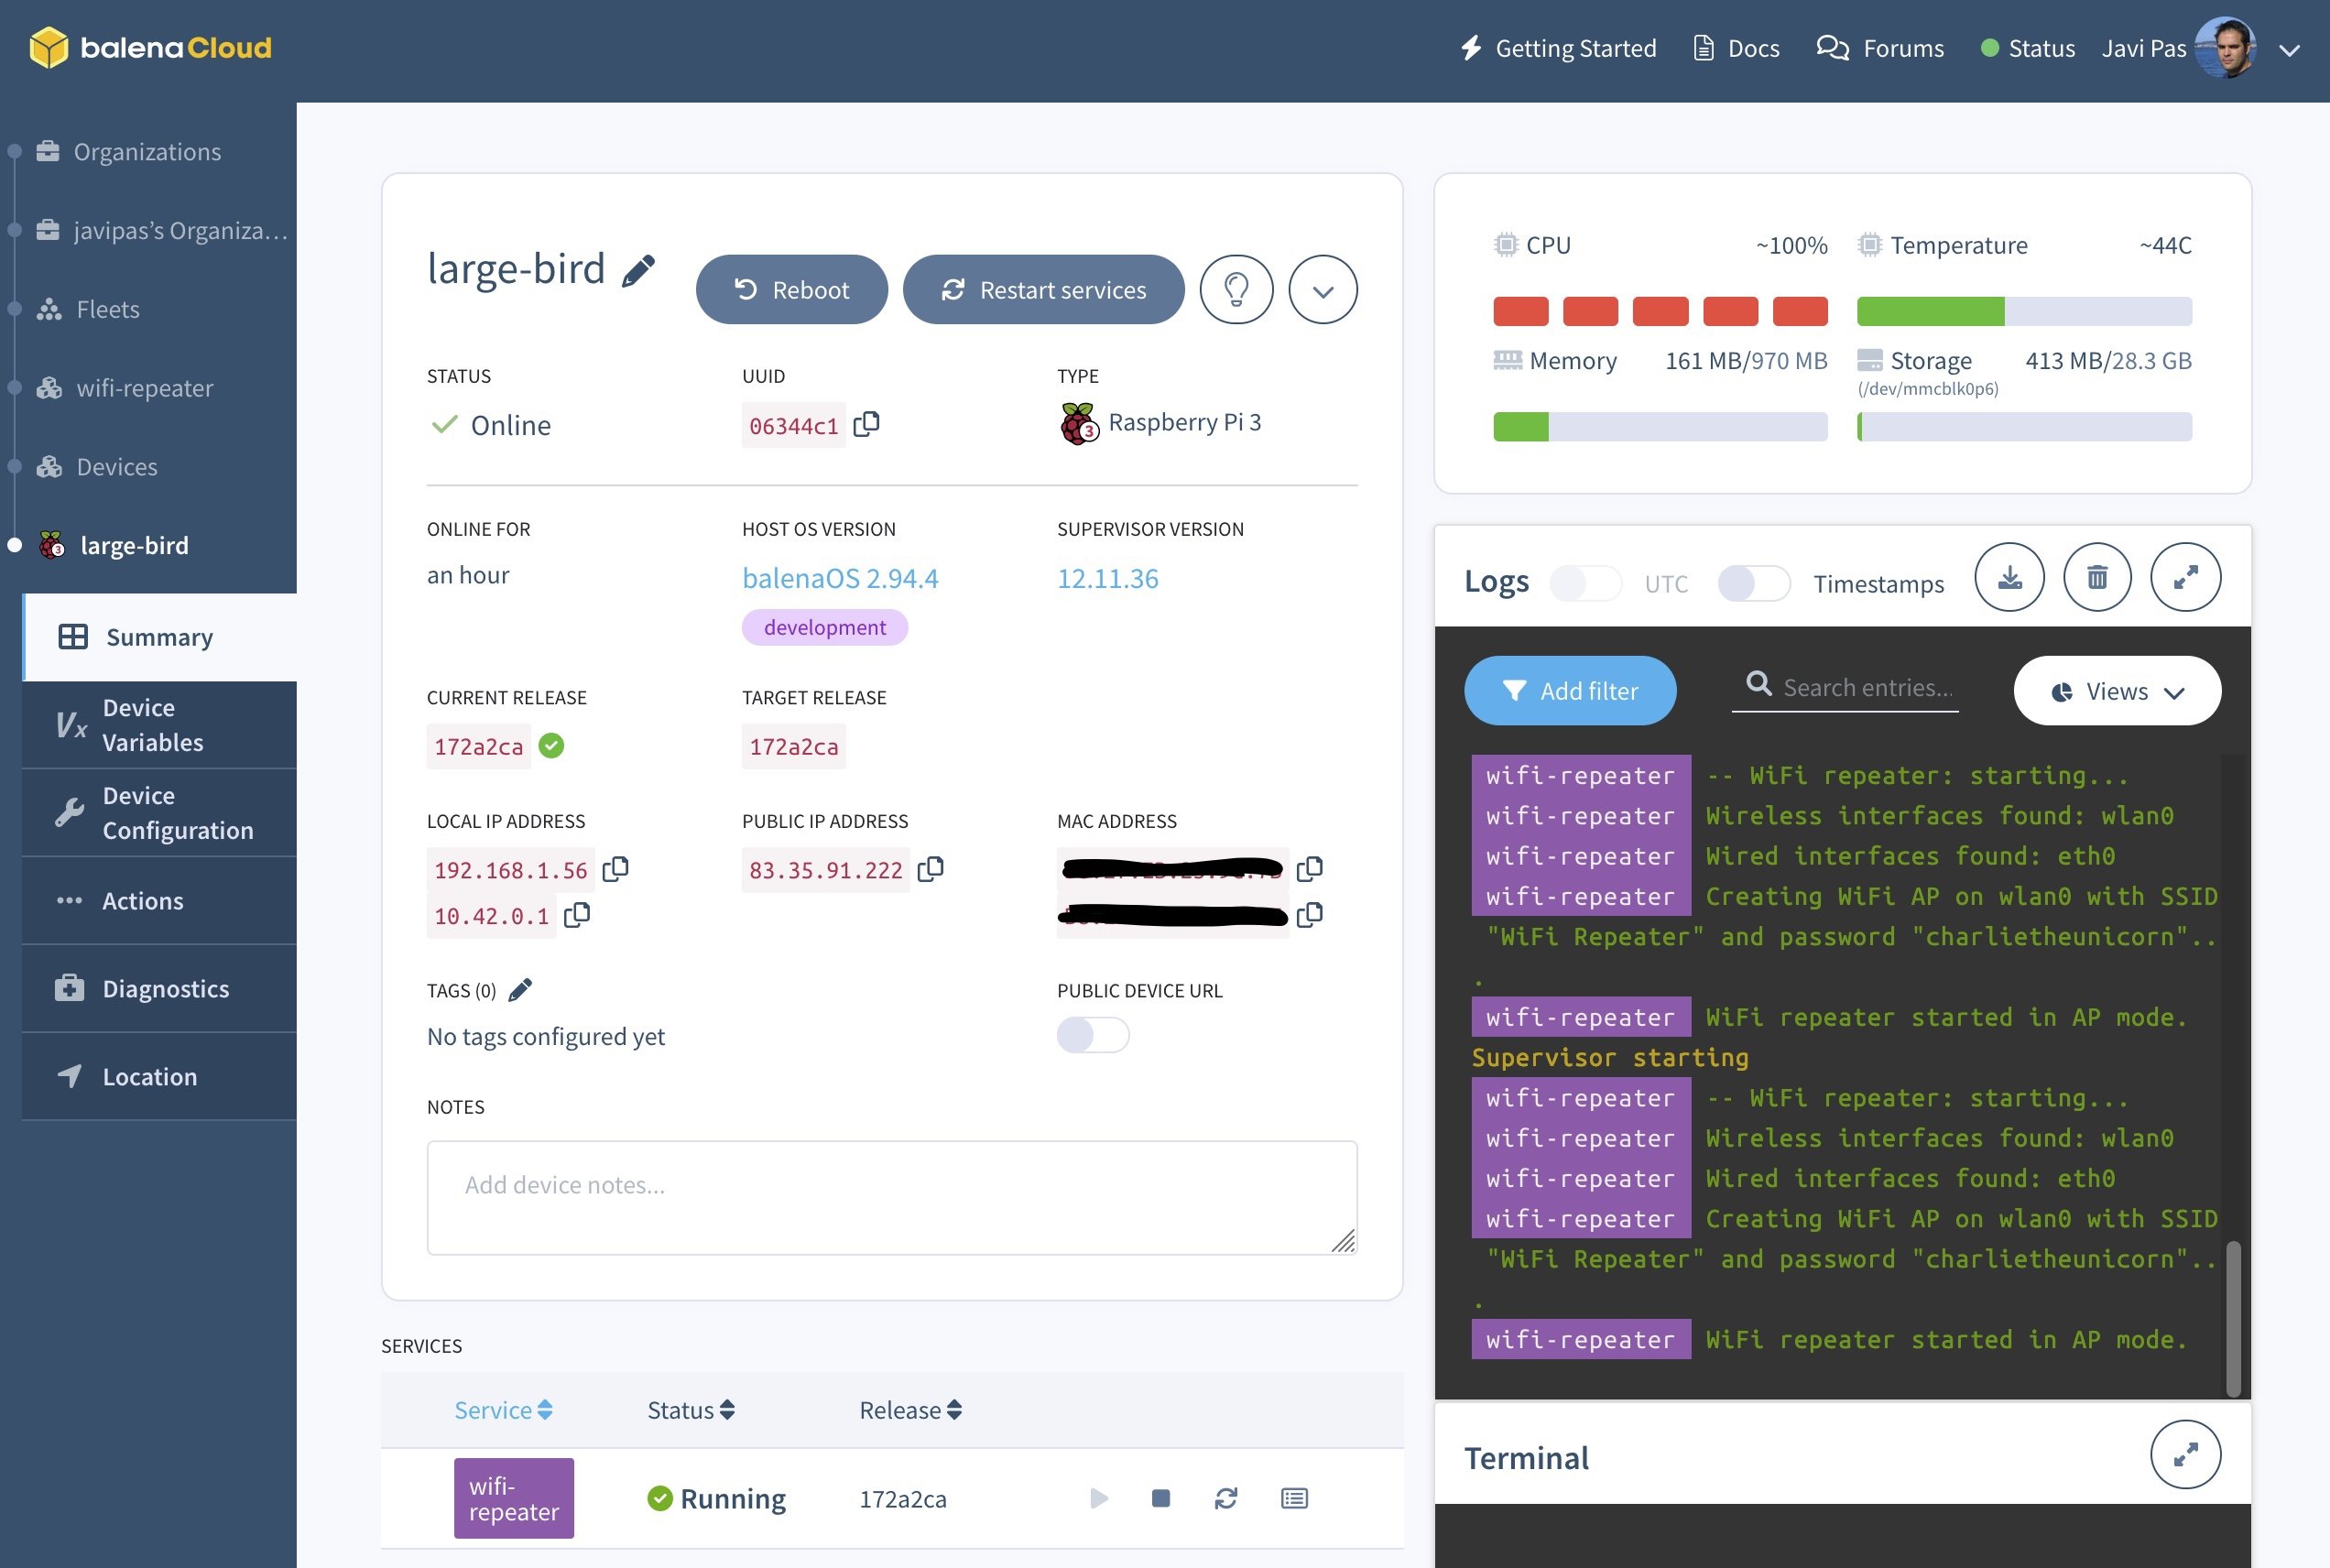Go to the Diagnostics section
The image size is (2330, 1568).
tap(165, 988)
